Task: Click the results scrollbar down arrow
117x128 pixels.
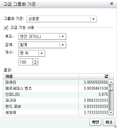Action: [111, 113]
